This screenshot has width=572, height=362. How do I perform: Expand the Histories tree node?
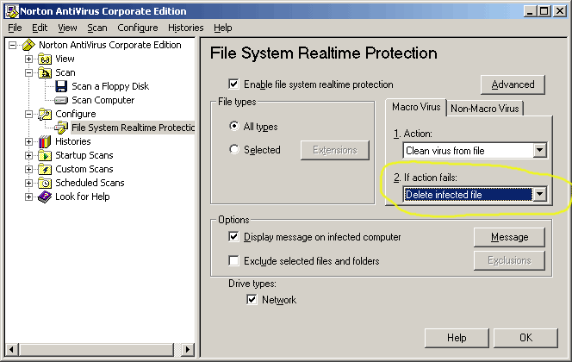pos(28,141)
